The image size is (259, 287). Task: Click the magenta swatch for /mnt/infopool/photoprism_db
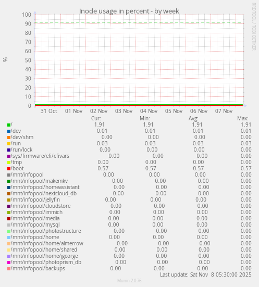coord(9,263)
